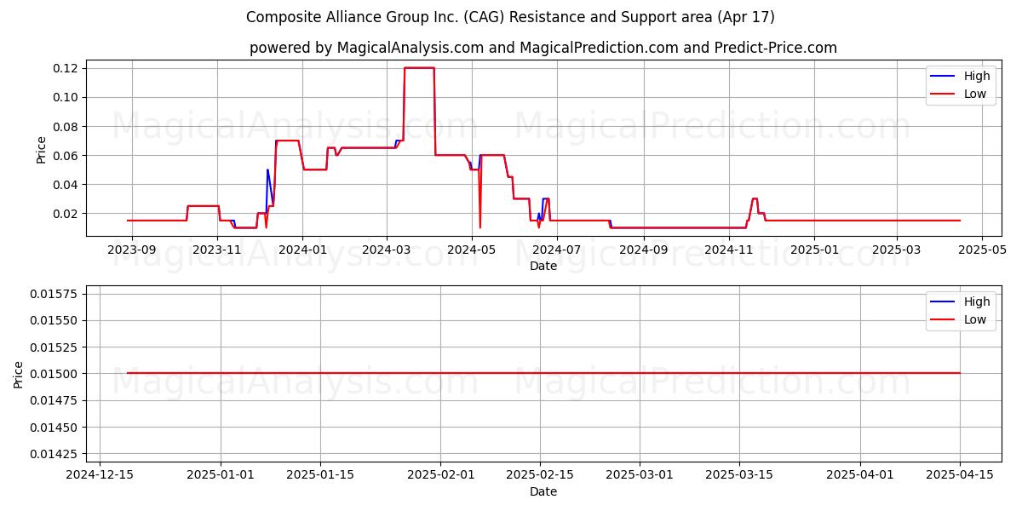The height and width of the screenshot is (511, 1022).
Task: Click the 2024-01 x-axis tick label
Action: [302, 250]
